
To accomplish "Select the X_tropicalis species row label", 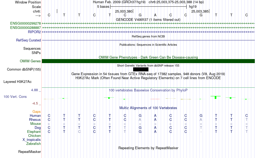I will pyautogui.click(x=32, y=140).
